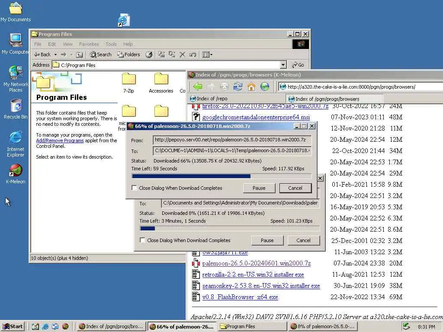Click Go button in Explorer address bar
Screen dimensions: 443x332
[298, 65]
